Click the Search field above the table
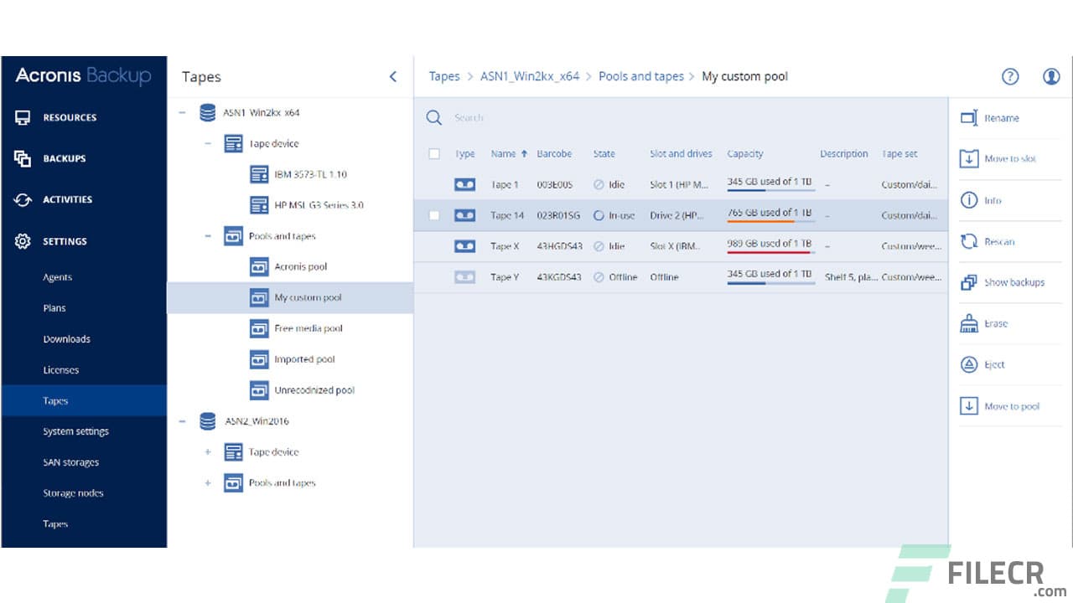 pos(503,117)
